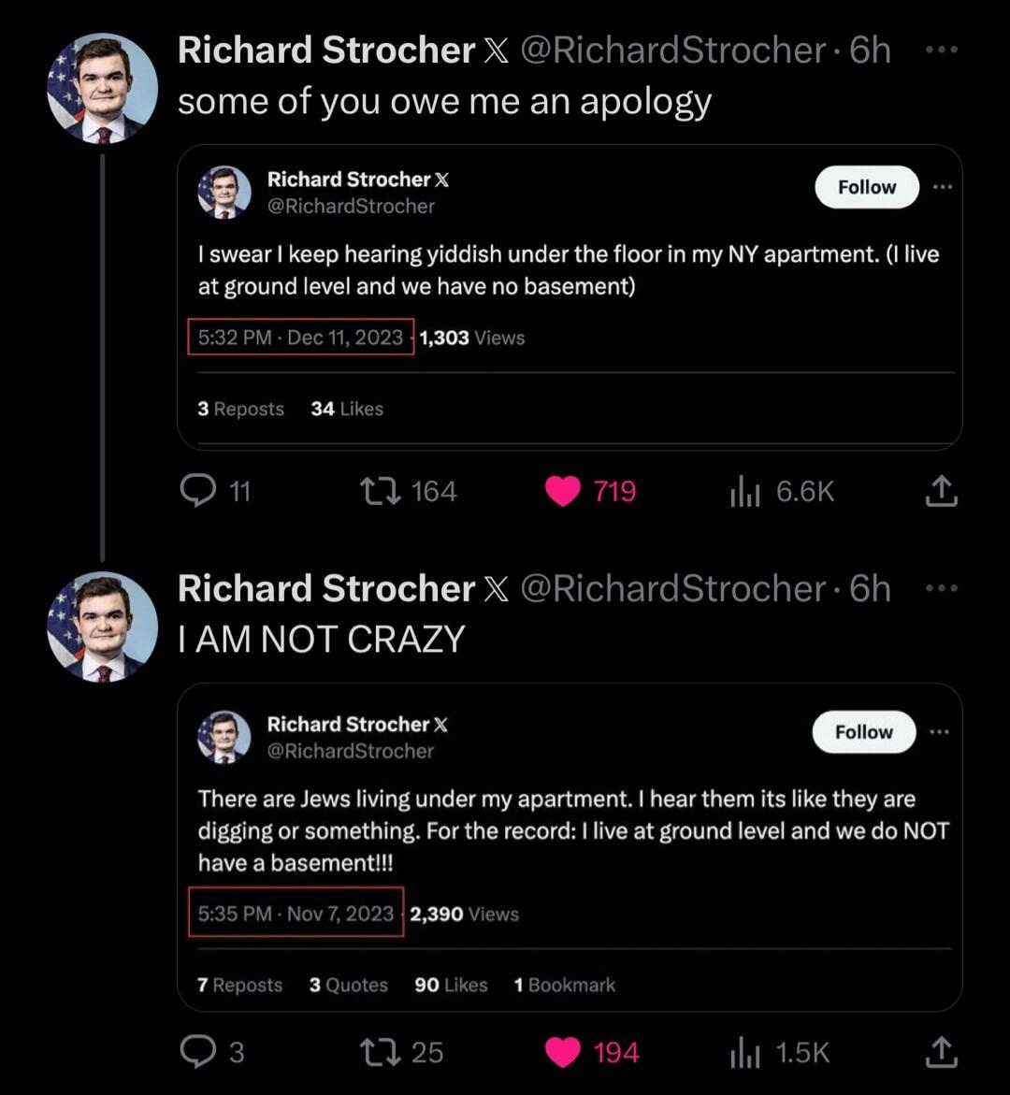
Task: Follow from the Dec 11 quoted tweet
Action: pyautogui.click(x=867, y=187)
